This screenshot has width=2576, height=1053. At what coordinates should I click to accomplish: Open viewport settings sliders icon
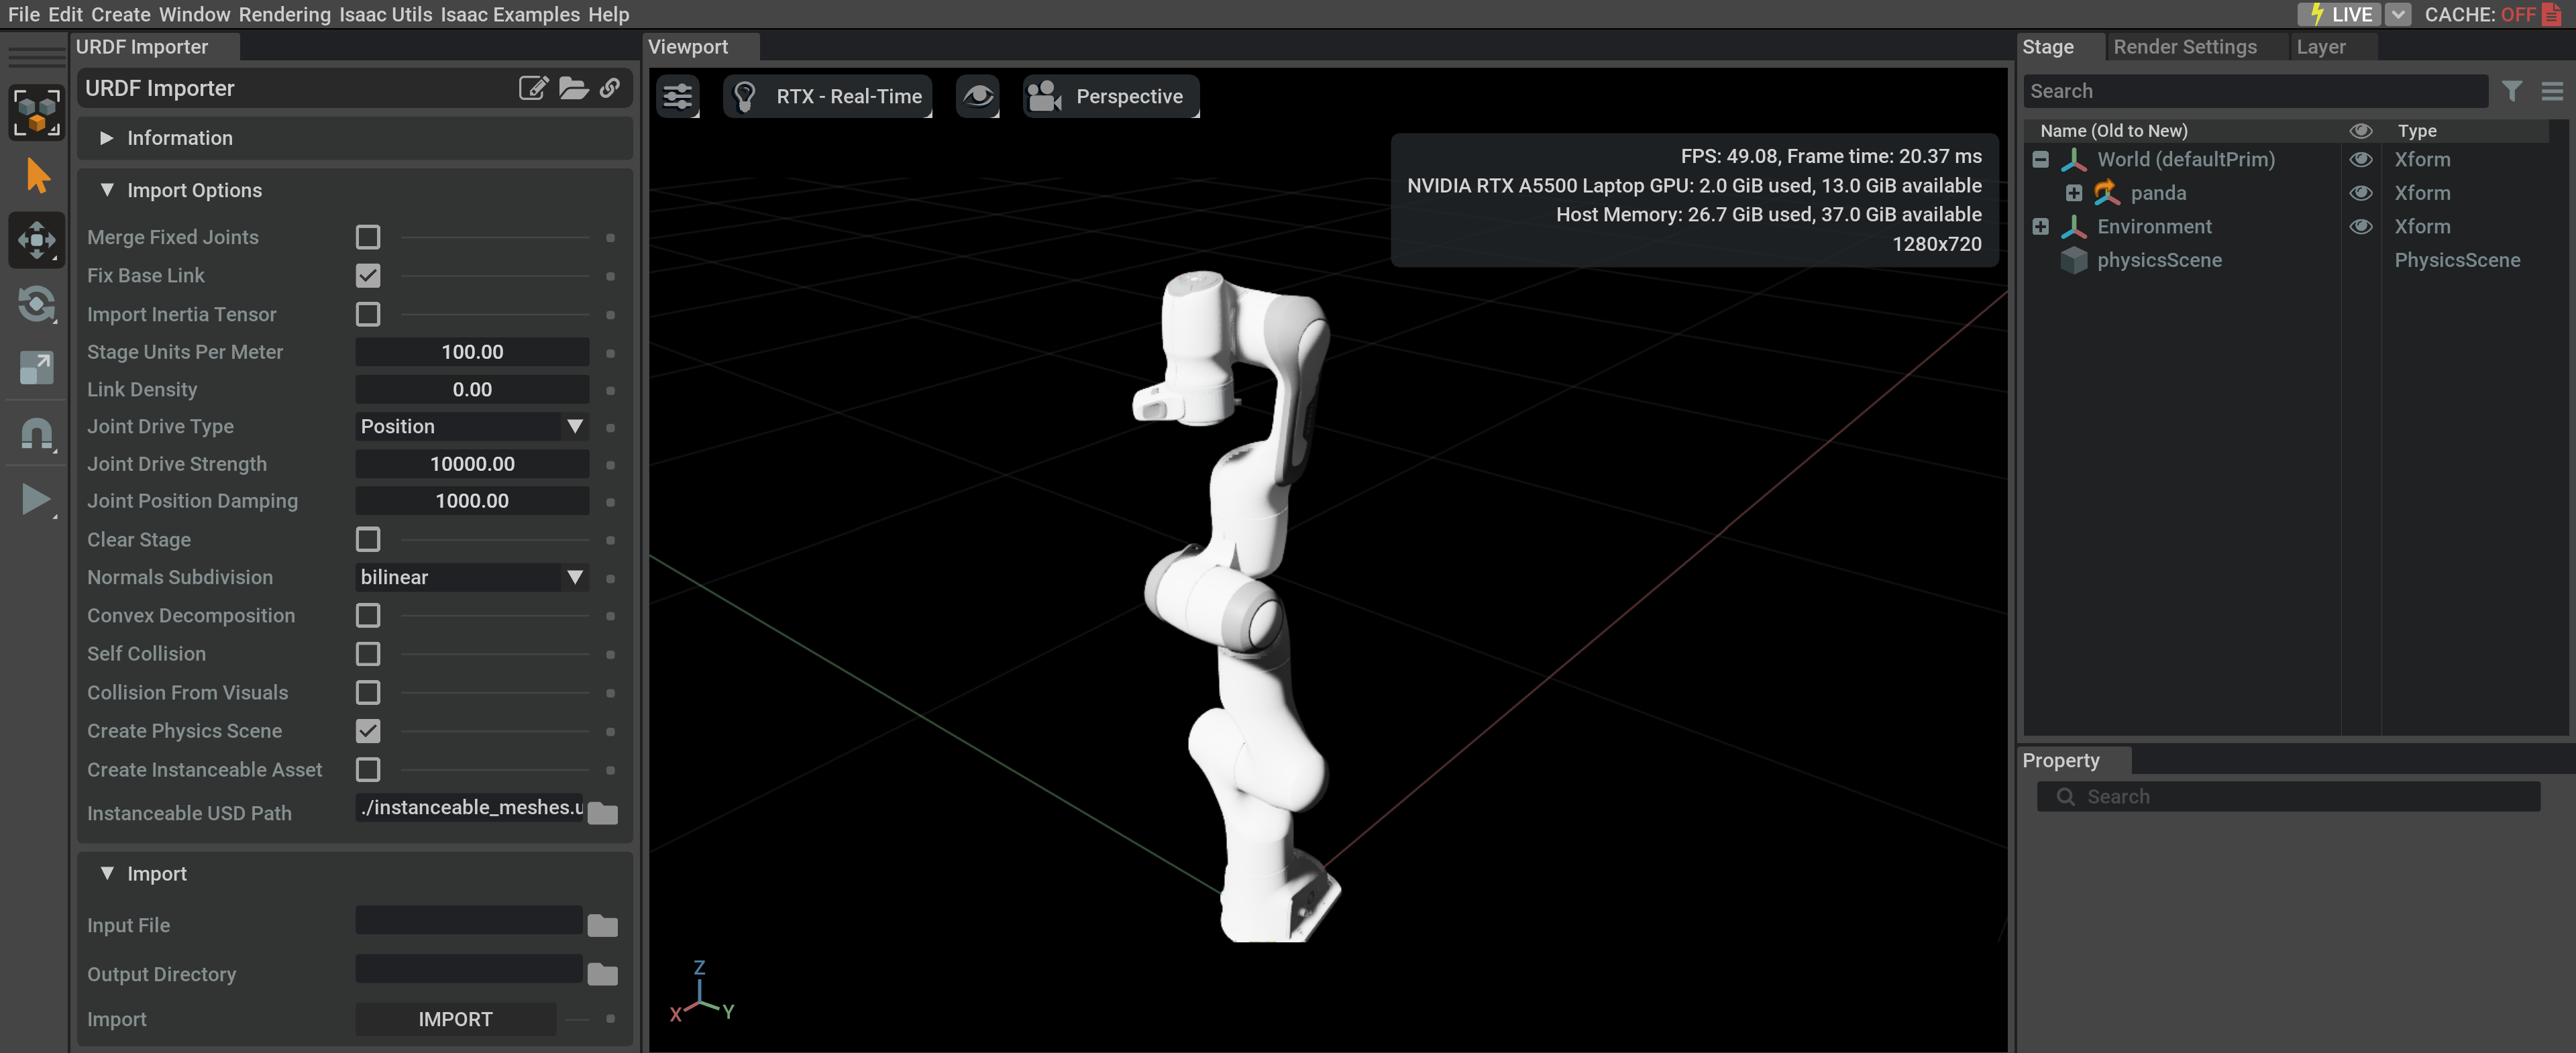coord(677,96)
